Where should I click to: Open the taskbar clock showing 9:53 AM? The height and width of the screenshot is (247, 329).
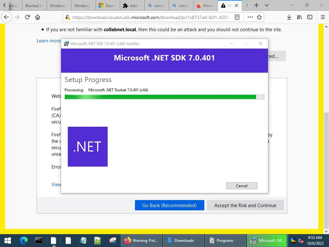(x=315, y=241)
